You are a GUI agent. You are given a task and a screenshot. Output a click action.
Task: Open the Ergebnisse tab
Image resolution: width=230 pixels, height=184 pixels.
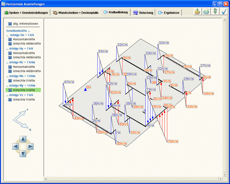pyautogui.click(x=169, y=13)
